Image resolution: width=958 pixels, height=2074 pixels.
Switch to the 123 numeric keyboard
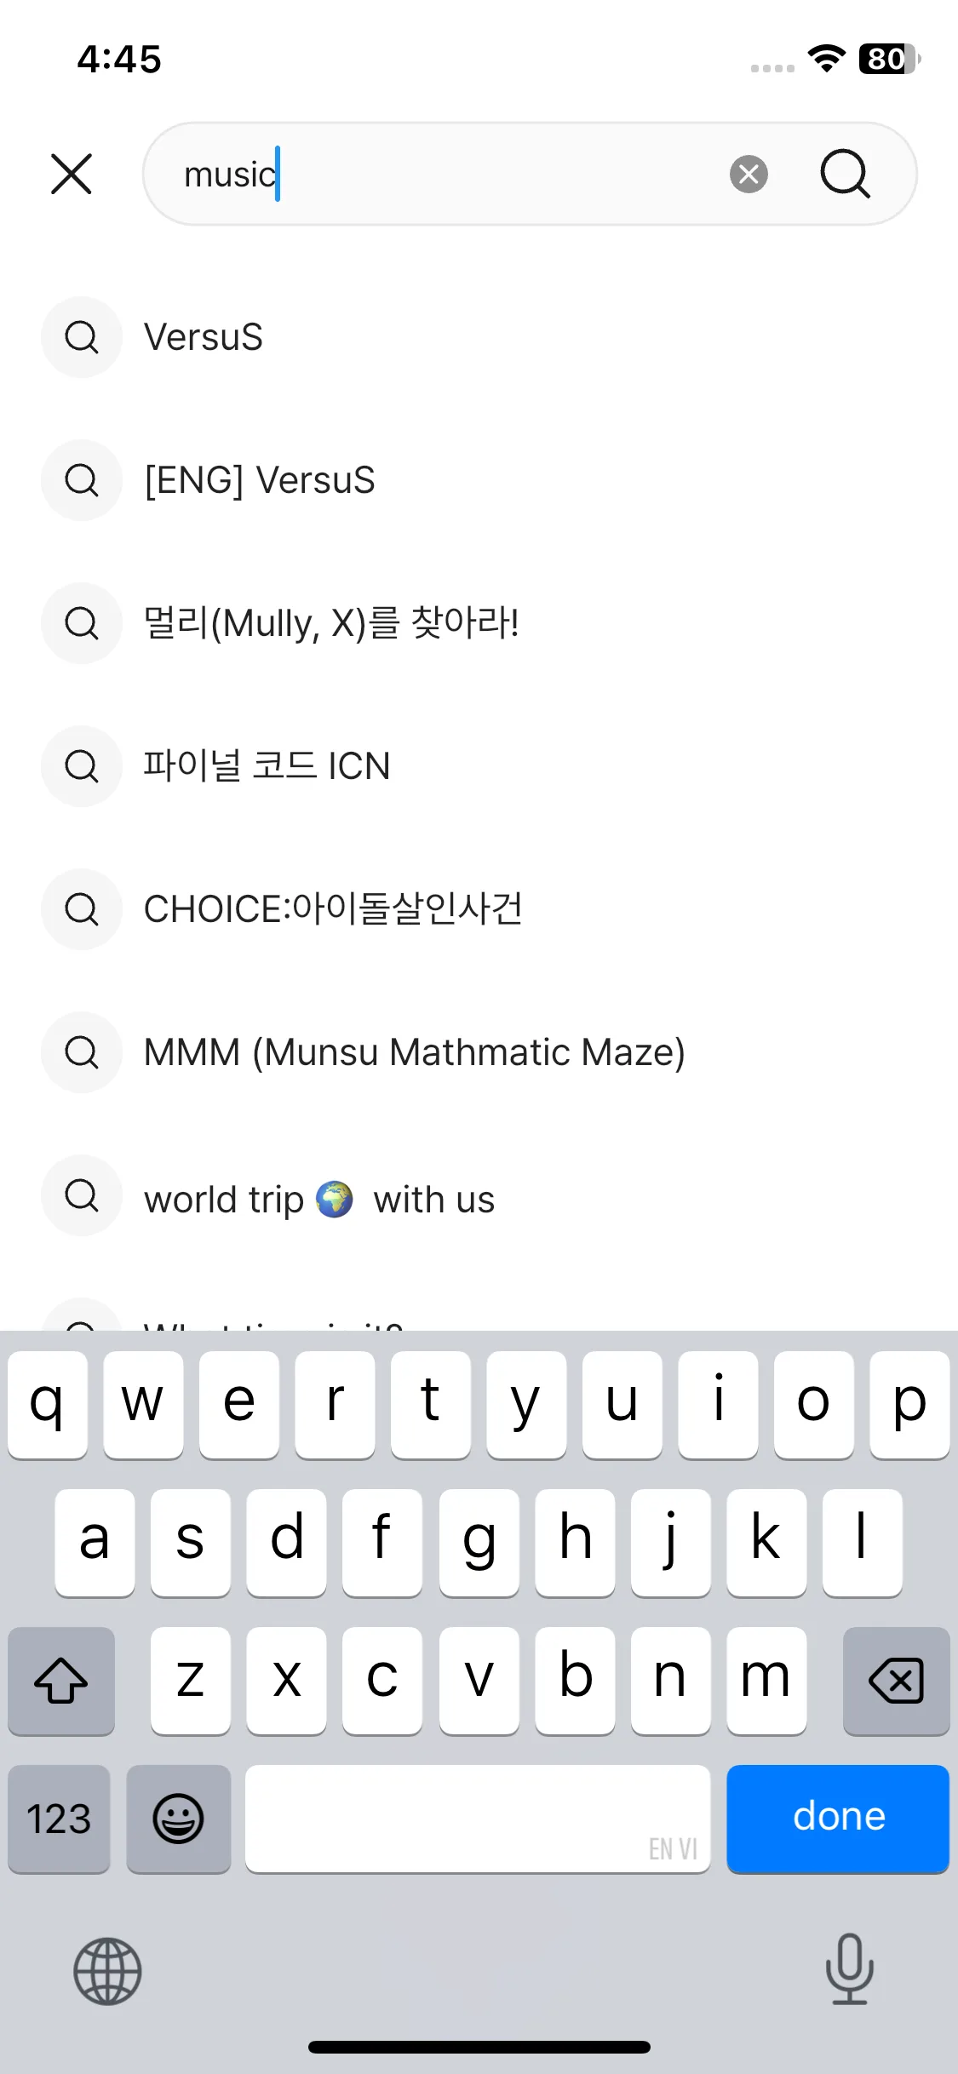[x=59, y=1819]
